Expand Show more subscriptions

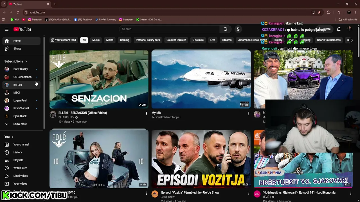(x=21, y=124)
